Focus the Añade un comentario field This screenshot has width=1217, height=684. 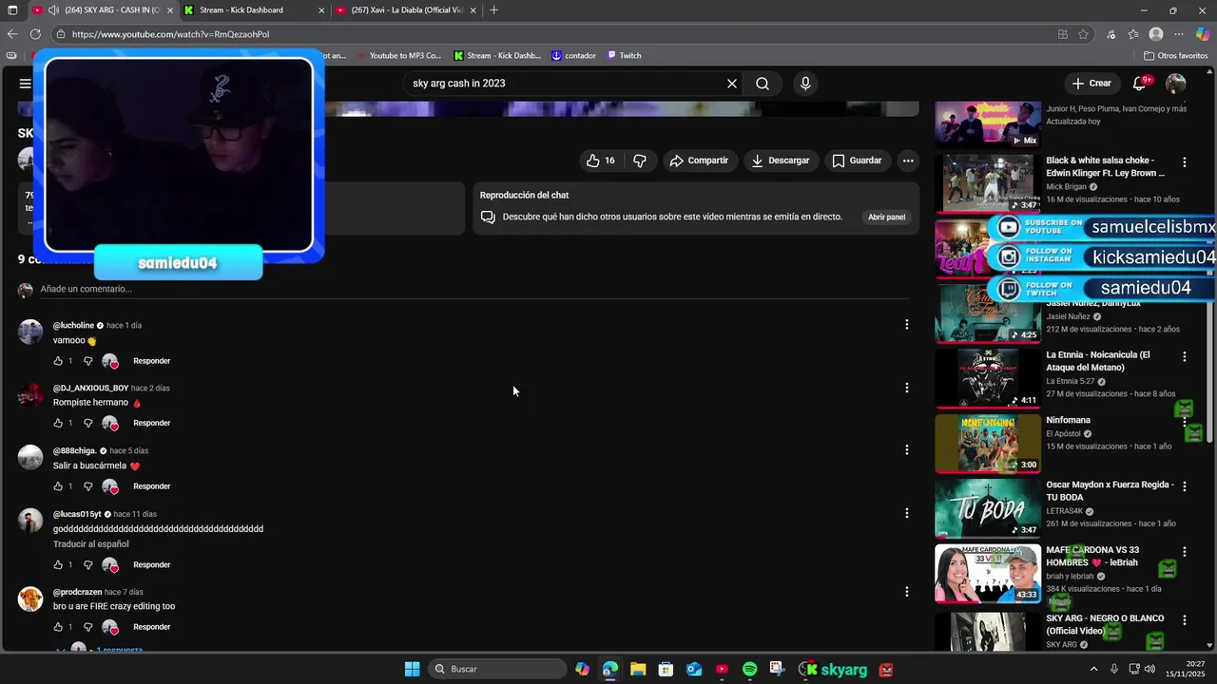click(475, 289)
